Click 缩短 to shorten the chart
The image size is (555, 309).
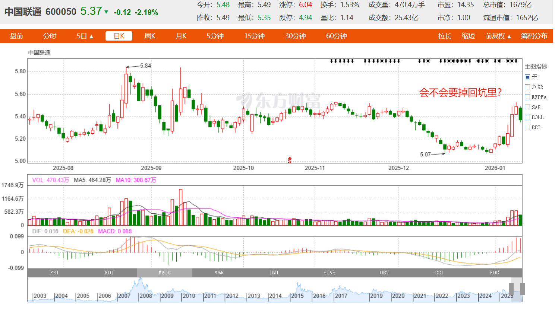click(x=468, y=36)
